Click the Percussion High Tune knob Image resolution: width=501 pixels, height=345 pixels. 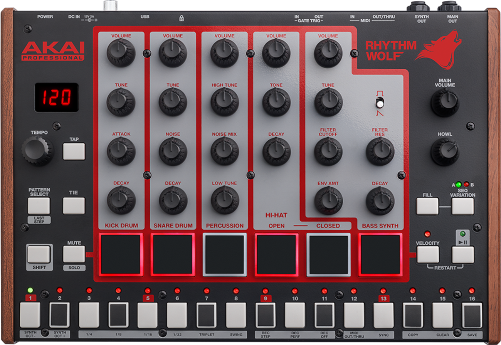225,102
